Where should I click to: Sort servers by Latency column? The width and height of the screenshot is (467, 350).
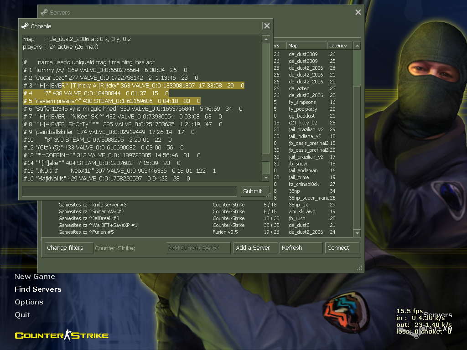tap(339, 46)
